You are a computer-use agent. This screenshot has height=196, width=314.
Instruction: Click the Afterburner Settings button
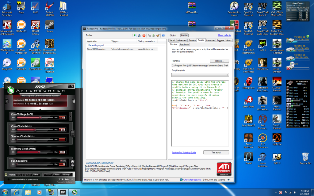click(66, 175)
